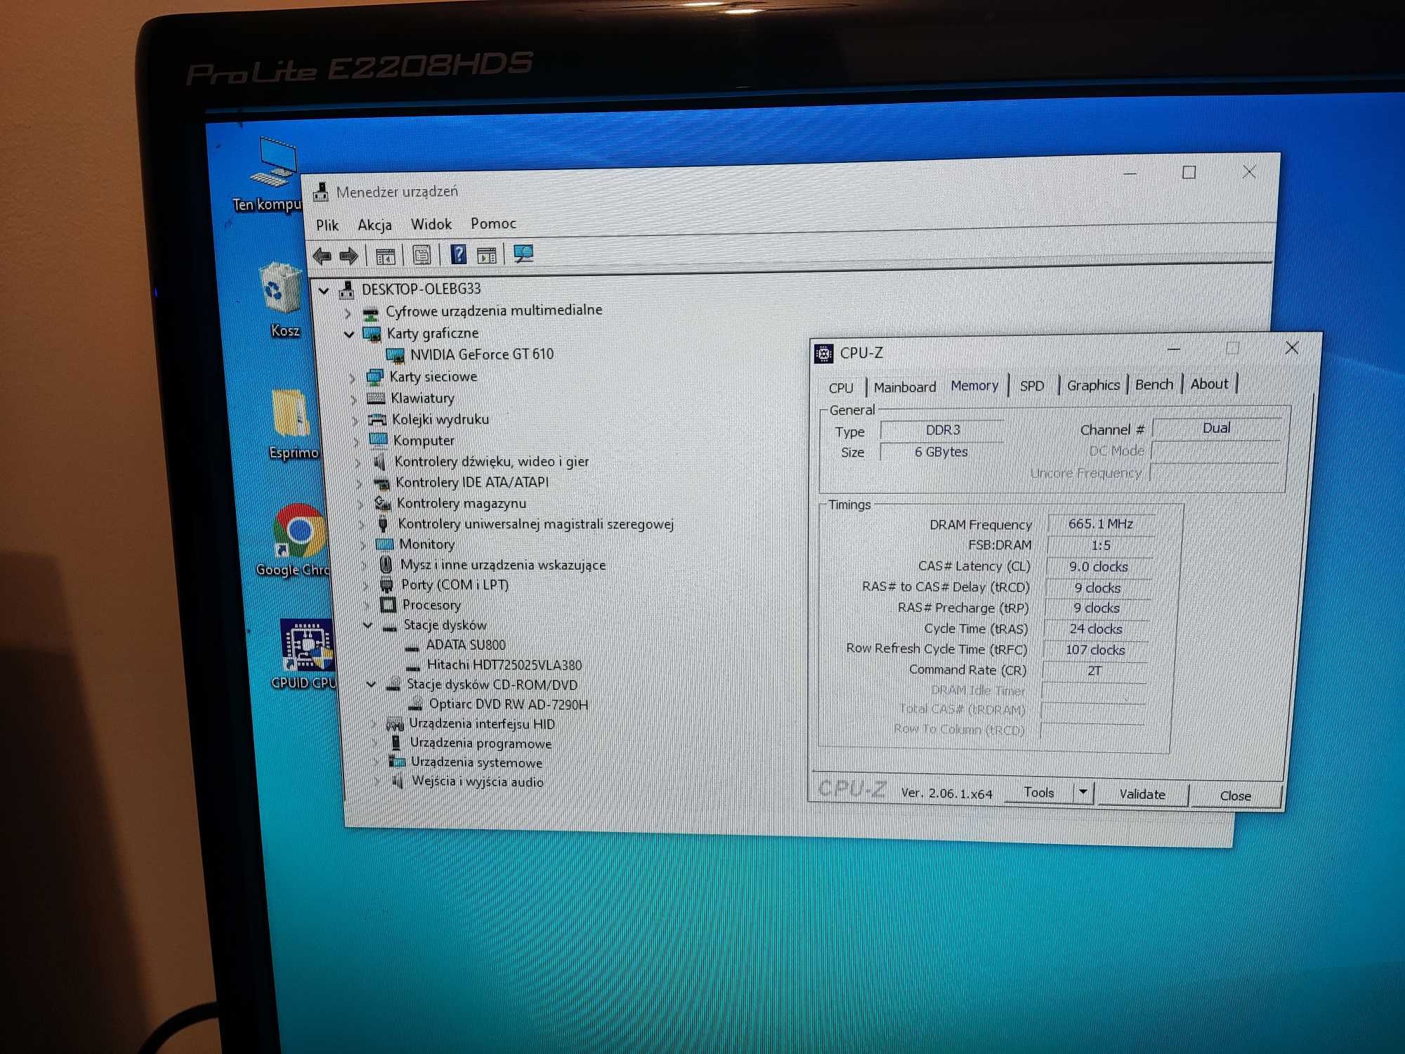
Task: Switch to the Graphics tab in CPU-Z
Action: (1093, 385)
